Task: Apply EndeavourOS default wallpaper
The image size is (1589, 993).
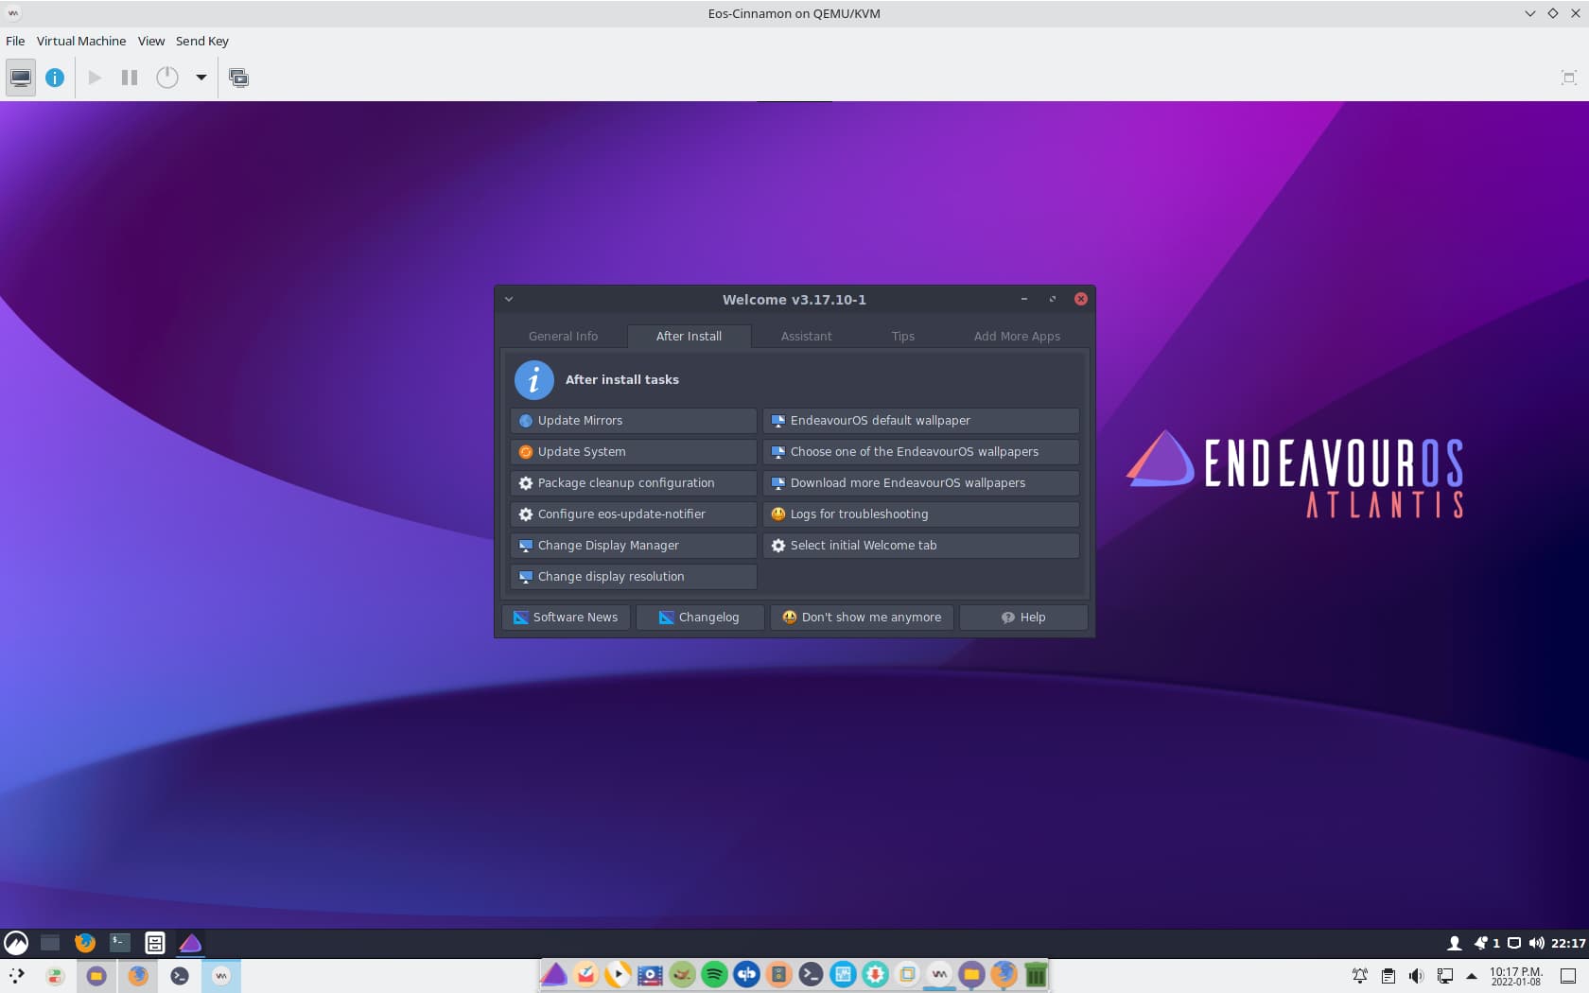Action: click(x=921, y=421)
